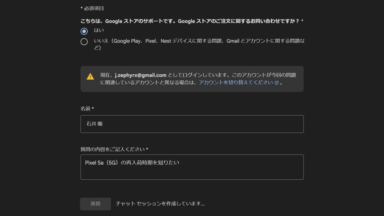
Task: Click inside the 名前 input field
Action: pos(192,124)
